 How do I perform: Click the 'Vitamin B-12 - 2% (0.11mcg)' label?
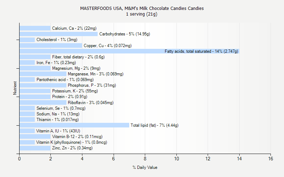click(77, 137)
